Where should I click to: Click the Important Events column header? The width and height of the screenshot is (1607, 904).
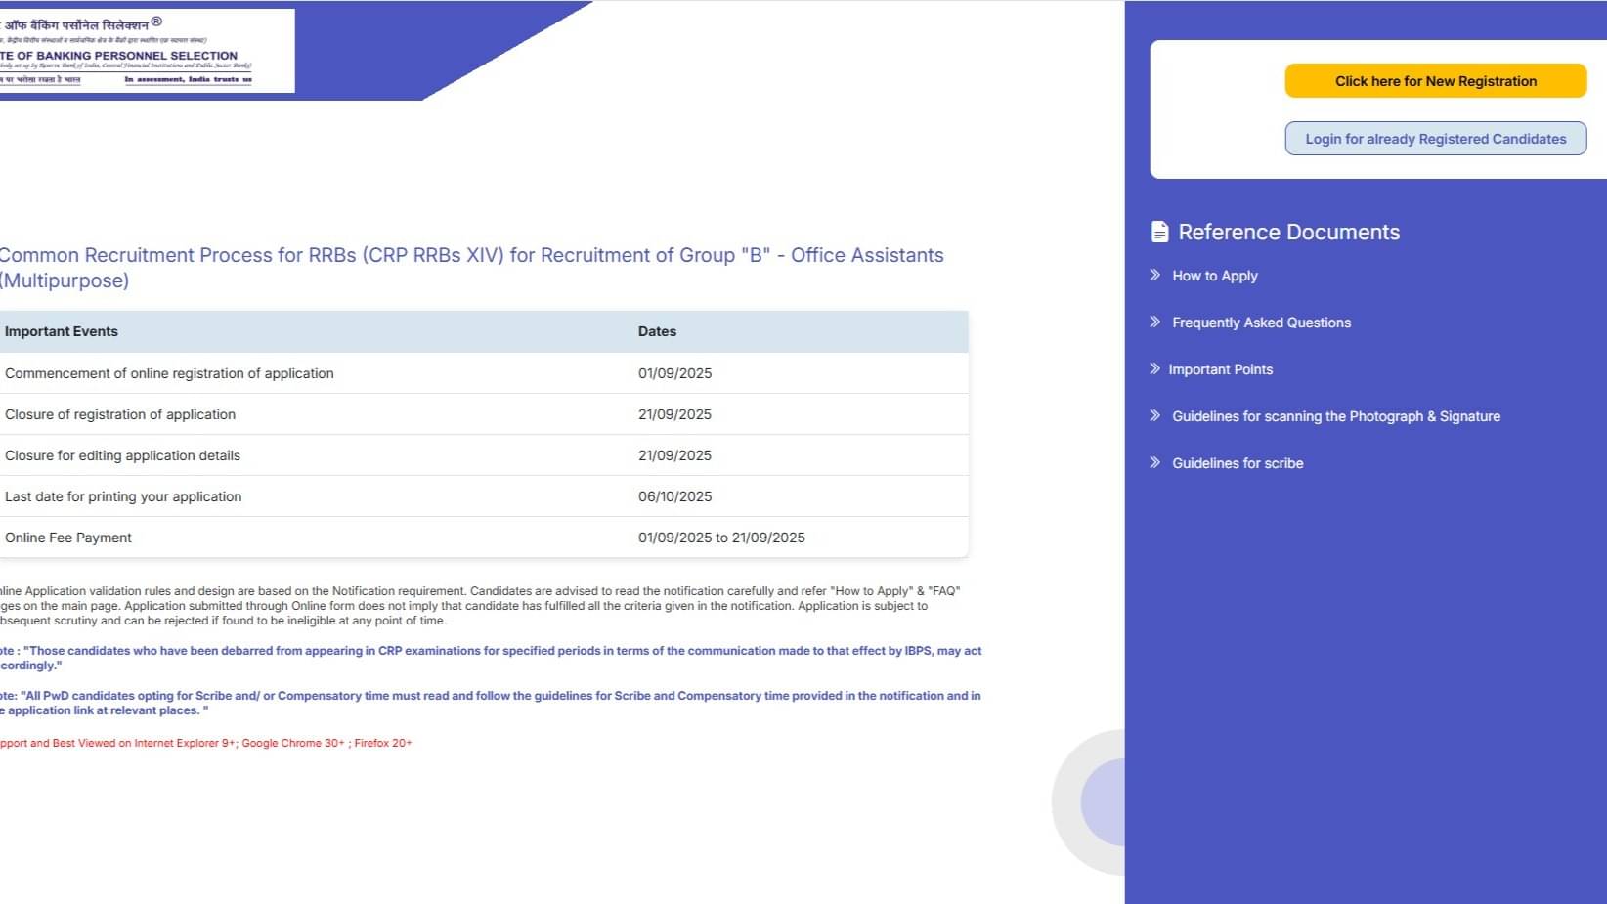click(x=62, y=331)
